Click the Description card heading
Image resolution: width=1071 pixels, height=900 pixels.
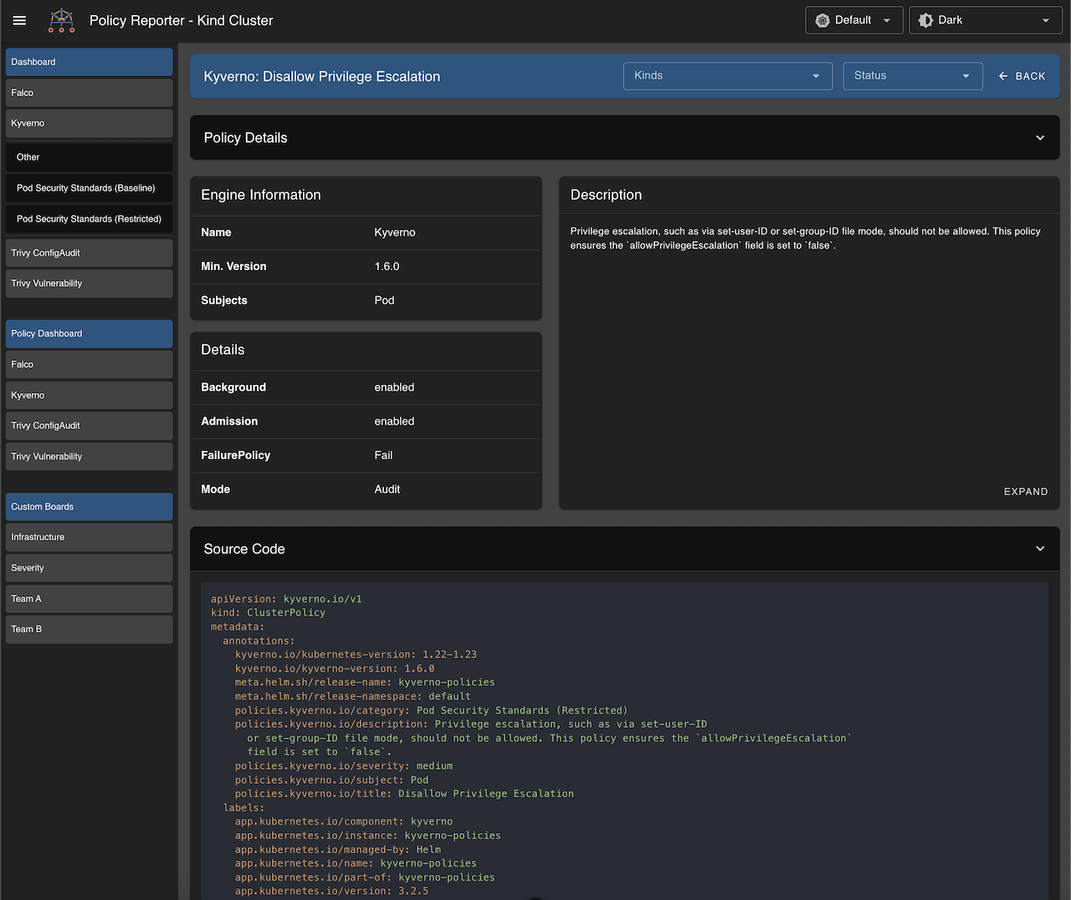(x=606, y=195)
